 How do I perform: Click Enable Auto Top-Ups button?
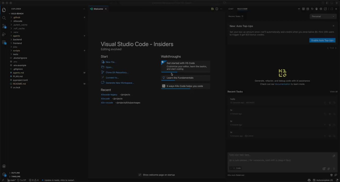[x=322, y=40]
